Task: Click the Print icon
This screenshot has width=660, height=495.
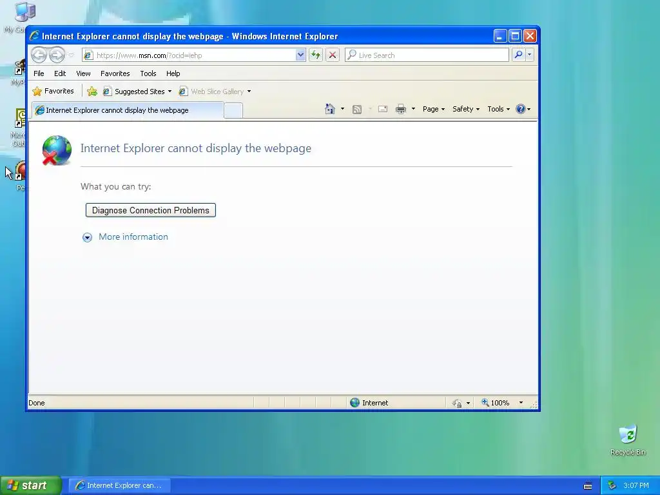Action: coord(401,109)
